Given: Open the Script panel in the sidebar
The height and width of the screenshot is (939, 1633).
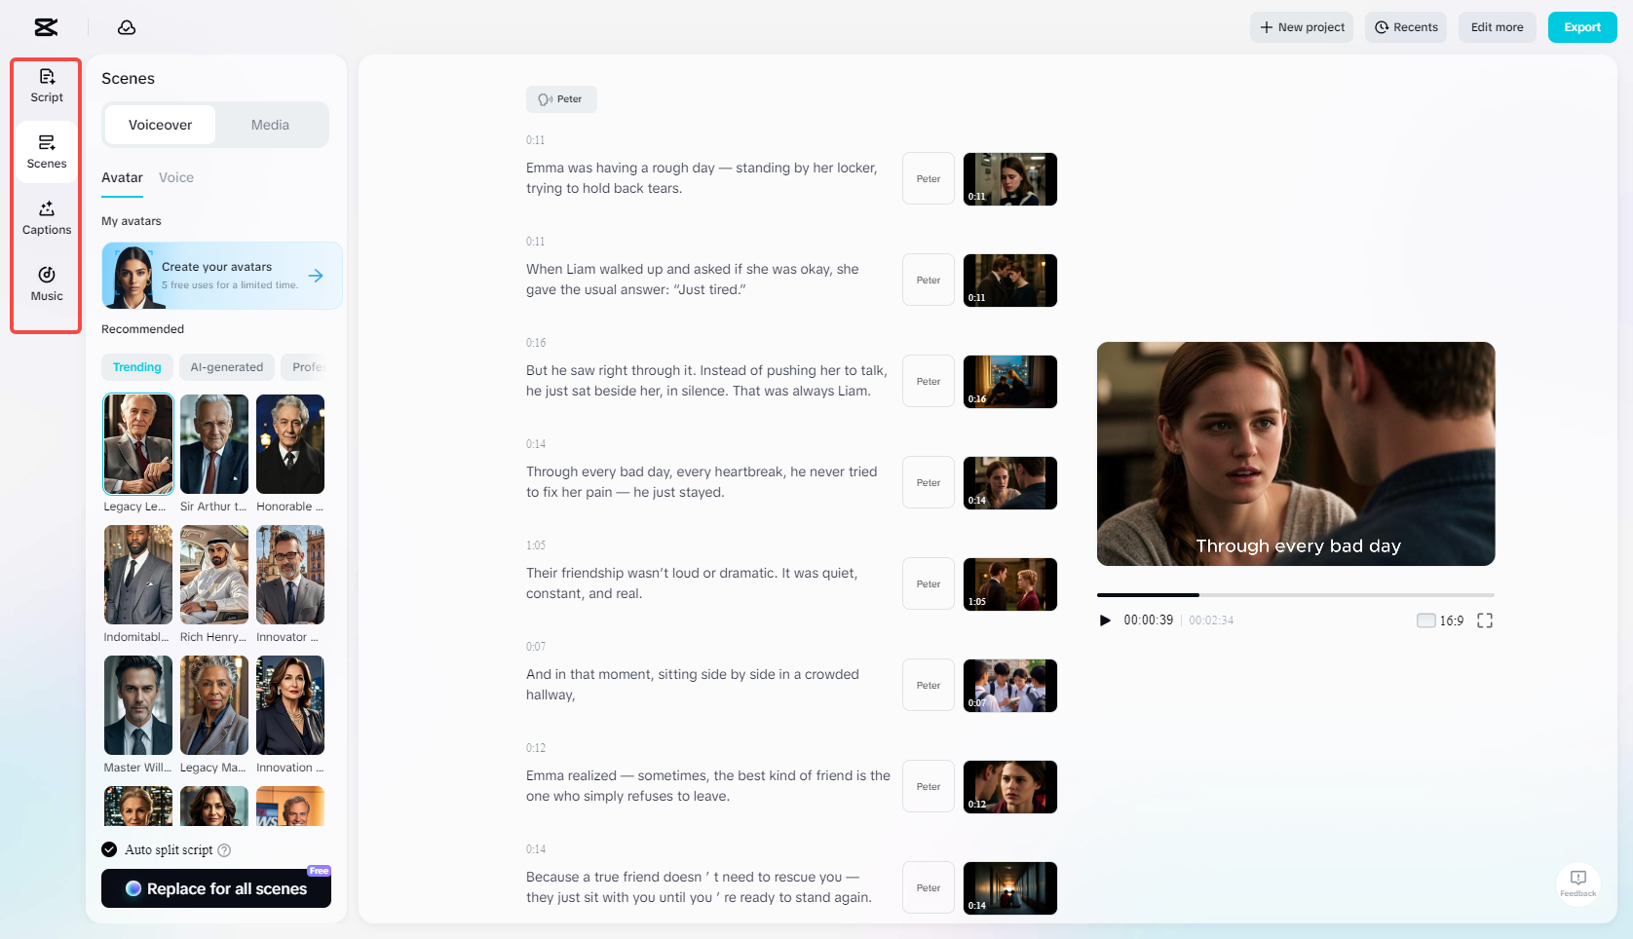Looking at the screenshot, I should (x=46, y=84).
